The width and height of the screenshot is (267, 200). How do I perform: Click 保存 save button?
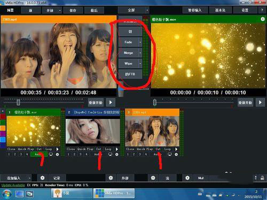point(73,10)
